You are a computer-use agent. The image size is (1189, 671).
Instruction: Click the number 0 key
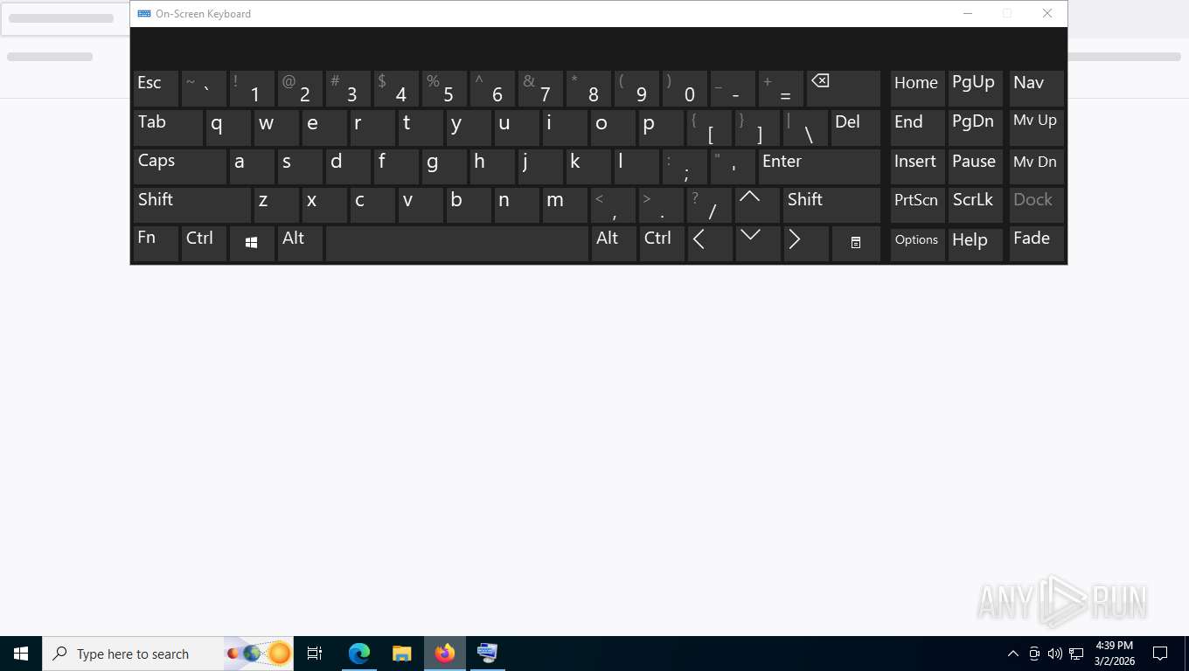click(x=685, y=88)
